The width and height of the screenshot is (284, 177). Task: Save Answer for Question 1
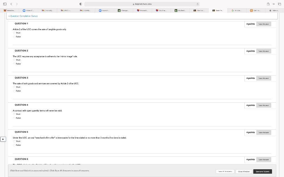click(263, 24)
